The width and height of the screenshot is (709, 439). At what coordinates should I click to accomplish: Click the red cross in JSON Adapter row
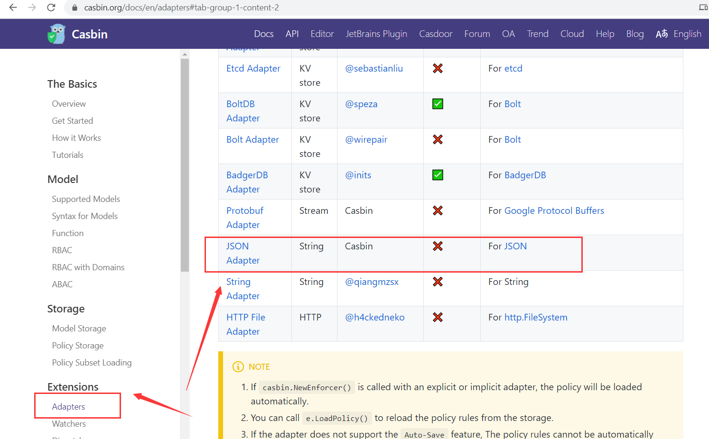pos(438,246)
